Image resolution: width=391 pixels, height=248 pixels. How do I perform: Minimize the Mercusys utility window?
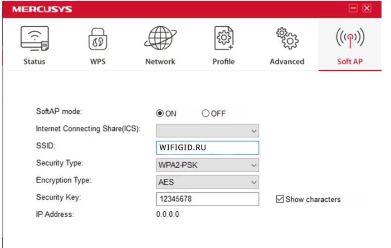(x=353, y=8)
